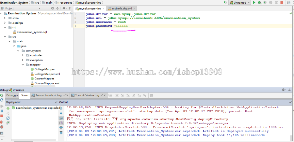Collapse the src folder
The height and width of the screenshot is (142, 294).
[5, 37]
